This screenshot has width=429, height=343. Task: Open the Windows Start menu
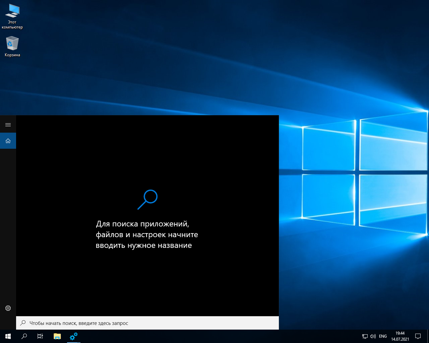(x=8, y=336)
